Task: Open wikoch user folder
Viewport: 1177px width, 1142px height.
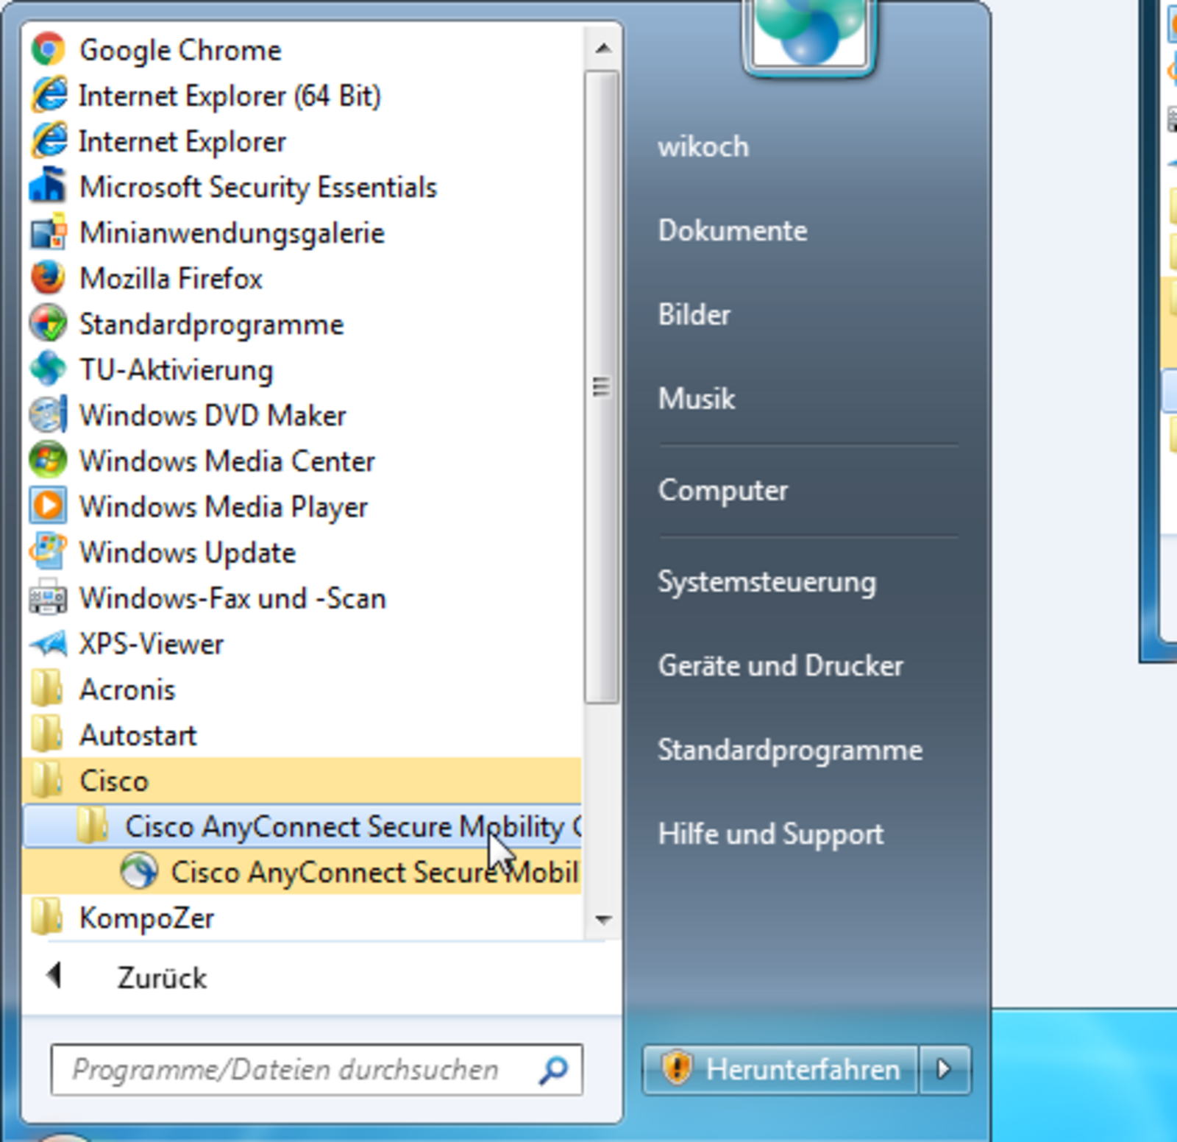Action: pos(703,146)
